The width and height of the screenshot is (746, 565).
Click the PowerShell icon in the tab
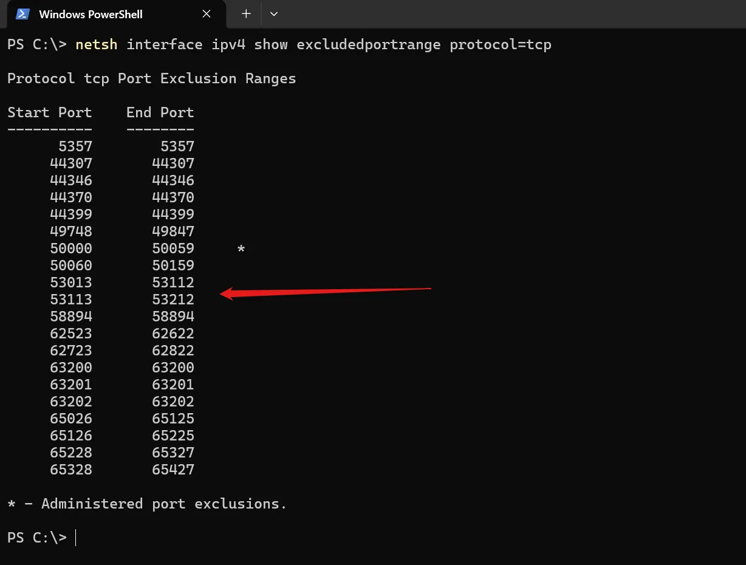coord(22,14)
